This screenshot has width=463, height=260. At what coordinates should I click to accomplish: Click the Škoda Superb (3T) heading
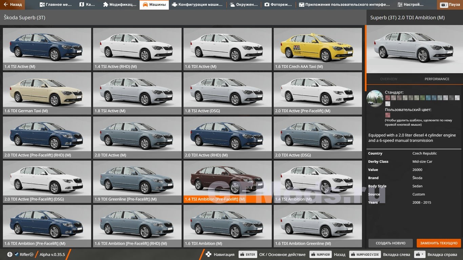pyautogui.click(x=24, y=18)
